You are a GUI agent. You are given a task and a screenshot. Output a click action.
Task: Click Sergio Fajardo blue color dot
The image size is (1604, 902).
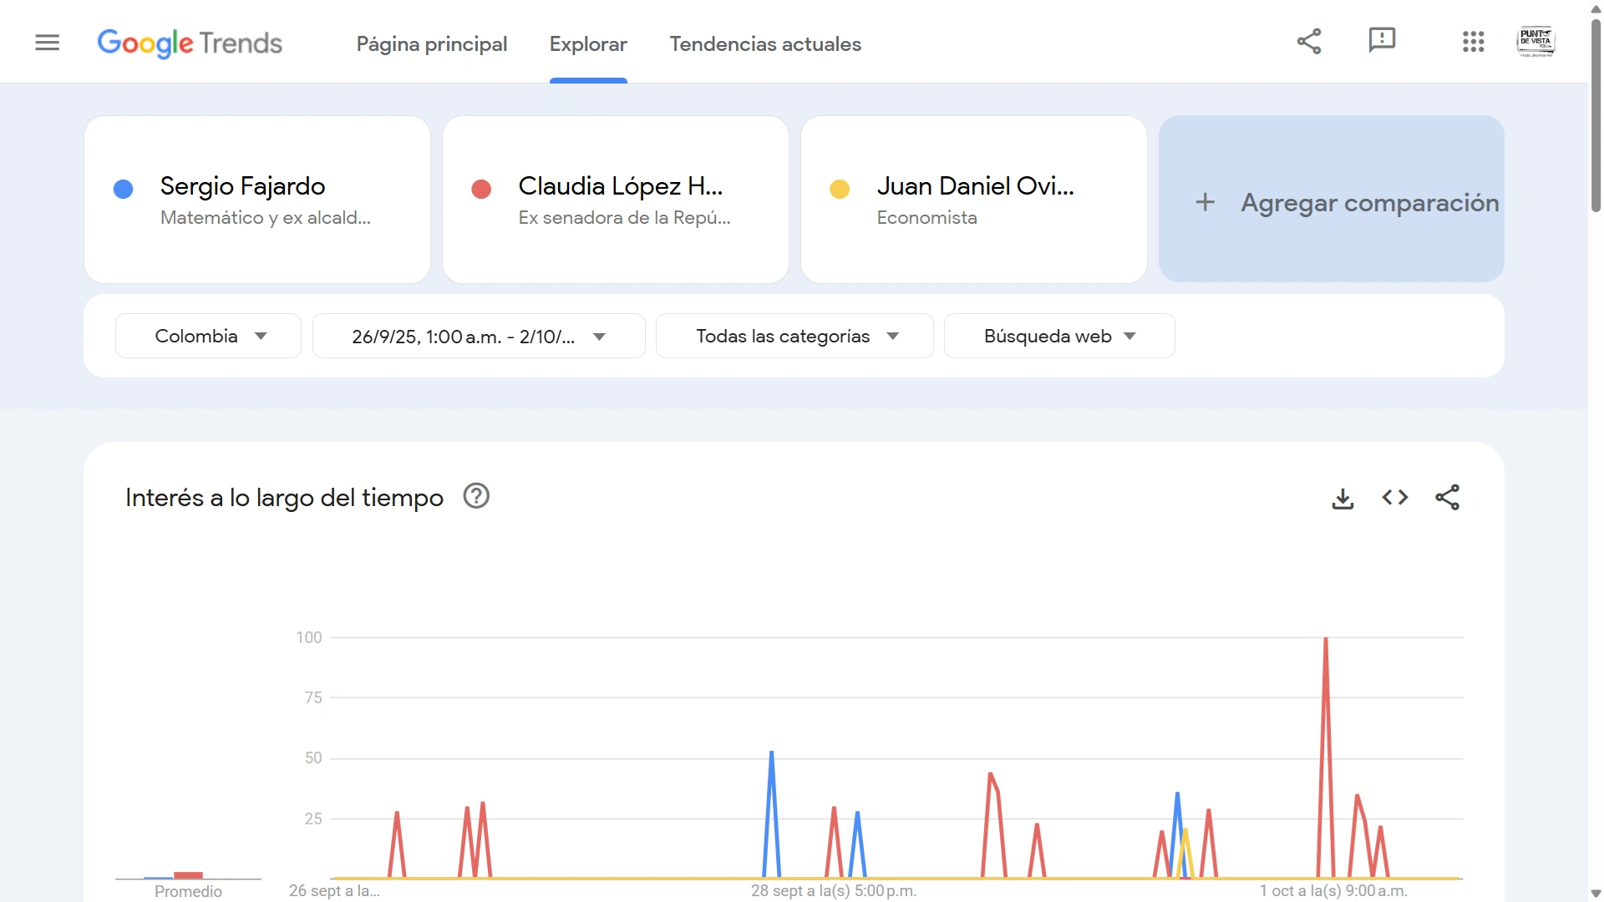coord(124,190)
